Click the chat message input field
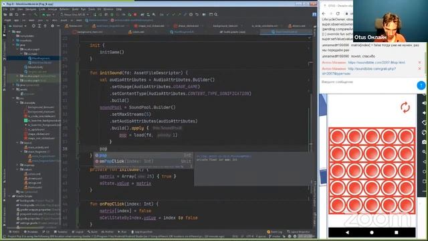428x241 pixels. pos(368,82)
